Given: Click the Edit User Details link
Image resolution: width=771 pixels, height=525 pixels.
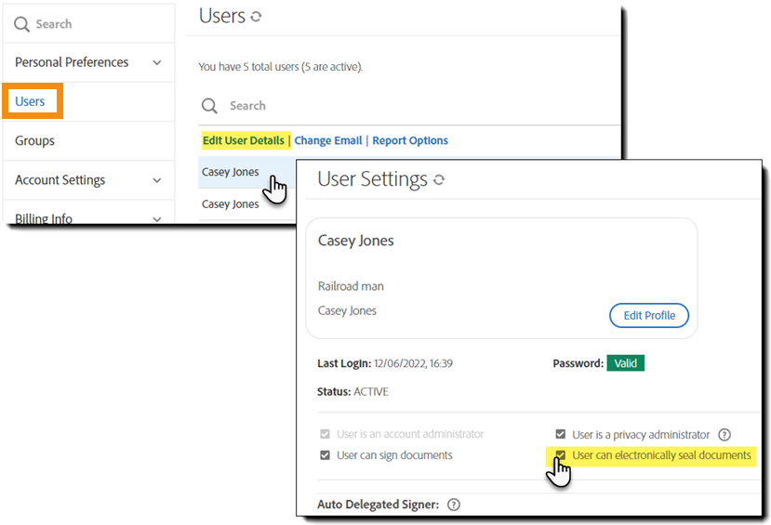Looking at the screenshot, I should point(244,140).
